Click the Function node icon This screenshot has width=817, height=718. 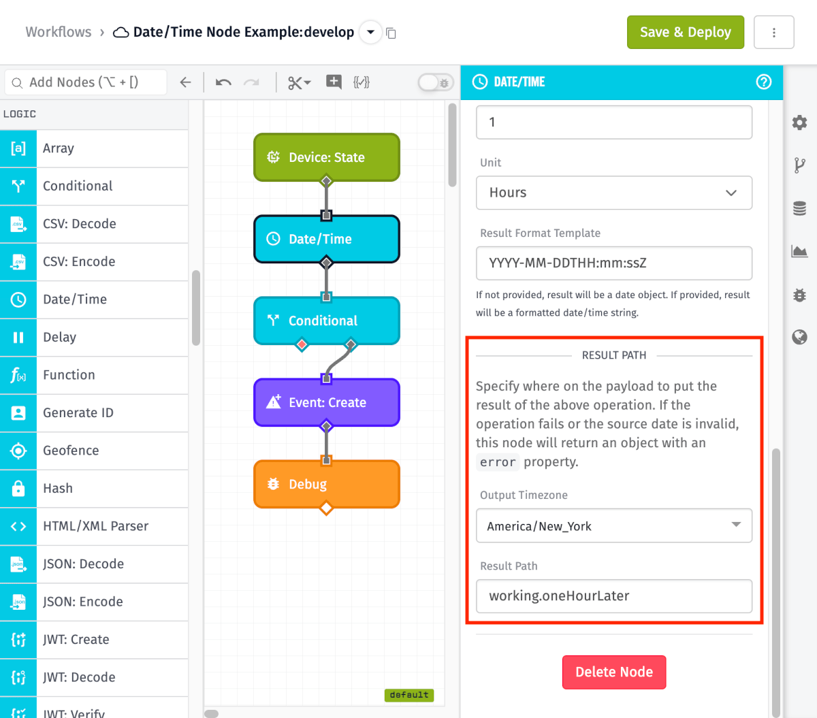pyautogui.click(x=18, y=375)
